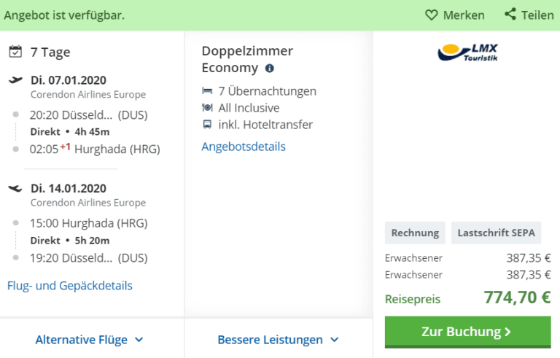Click the landing plane icon for 14.01.2020
Image resolution: width=560 pixels, height=358 pixels.
click(x=15, y=188)
